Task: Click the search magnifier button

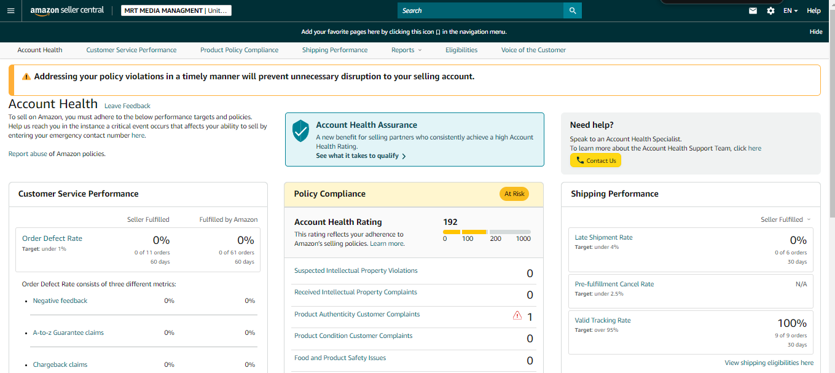Action: click(573, 10)
